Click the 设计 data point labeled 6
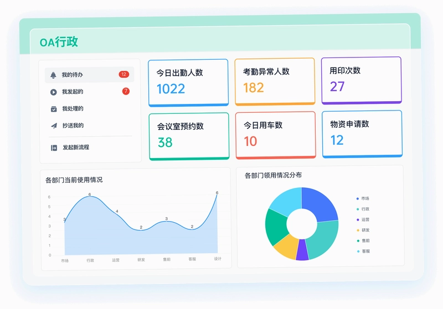Image resolution: width=443 pixels, height=309 pixels. [217, 194]
